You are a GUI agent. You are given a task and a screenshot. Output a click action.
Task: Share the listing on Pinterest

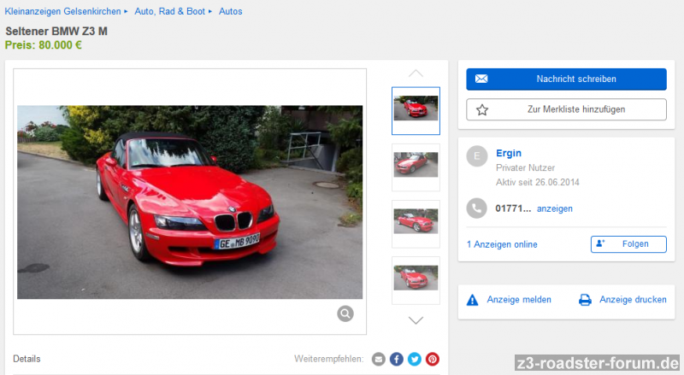coord(433,360)
